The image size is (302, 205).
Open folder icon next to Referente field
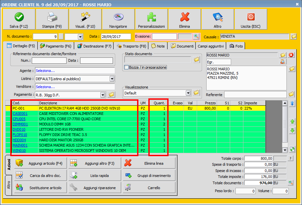(291, 94)
